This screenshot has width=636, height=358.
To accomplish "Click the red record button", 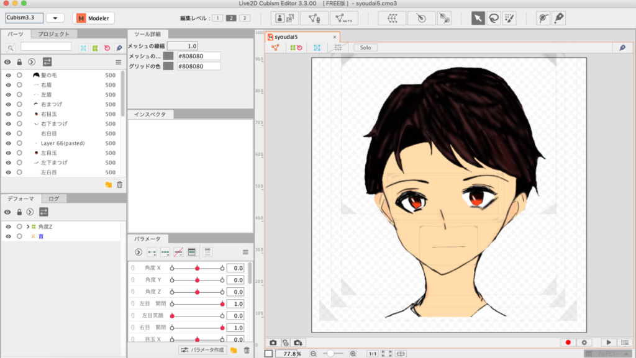I will click(x=567, y=342).
